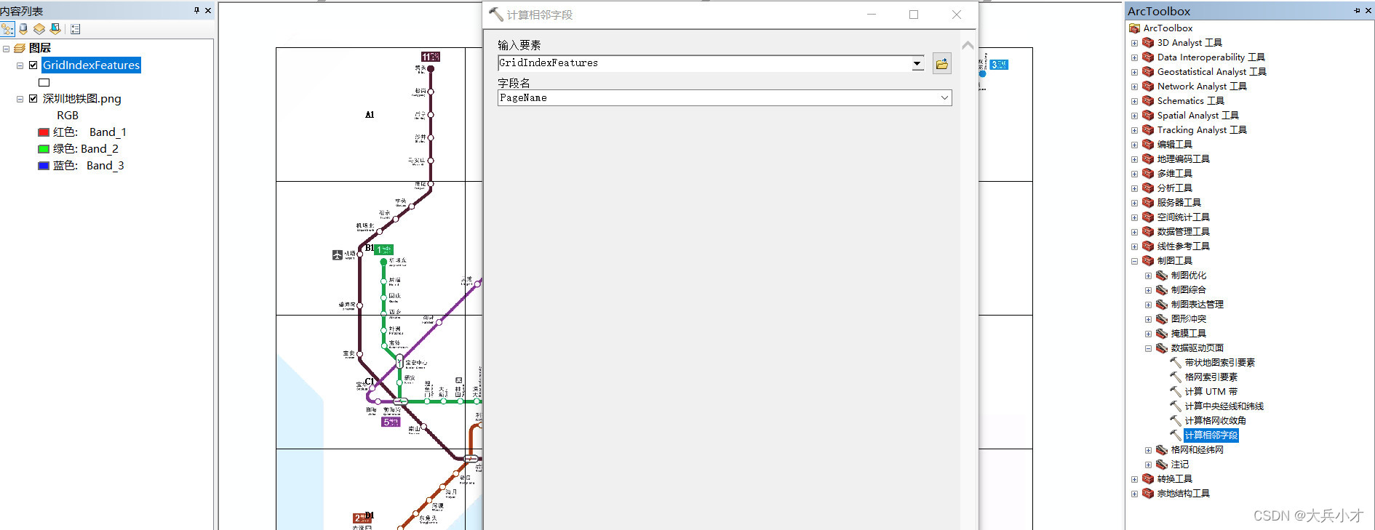Select List By Visibility icon
1375x530 pixels.
pyautogui.click(x=39, y=29)
